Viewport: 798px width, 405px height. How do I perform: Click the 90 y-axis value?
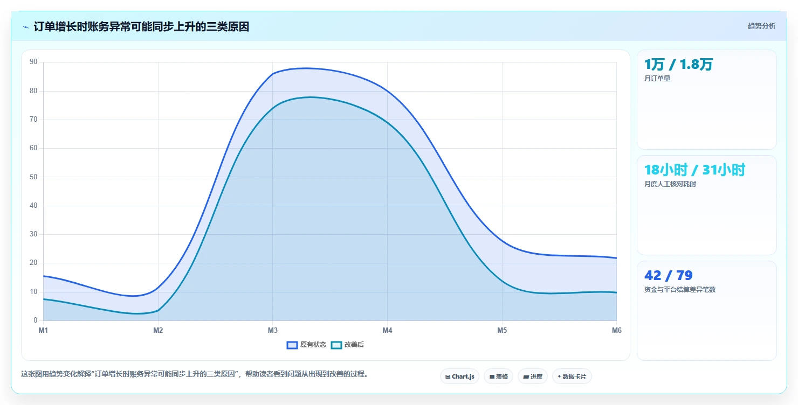click(34, 62)
